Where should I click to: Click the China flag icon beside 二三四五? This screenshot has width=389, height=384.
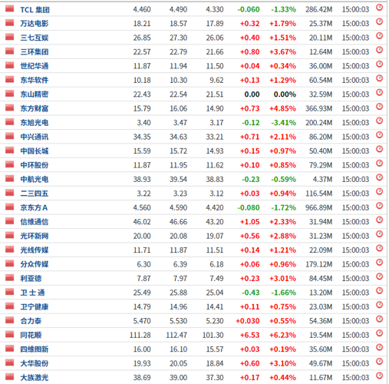(10, 192)
